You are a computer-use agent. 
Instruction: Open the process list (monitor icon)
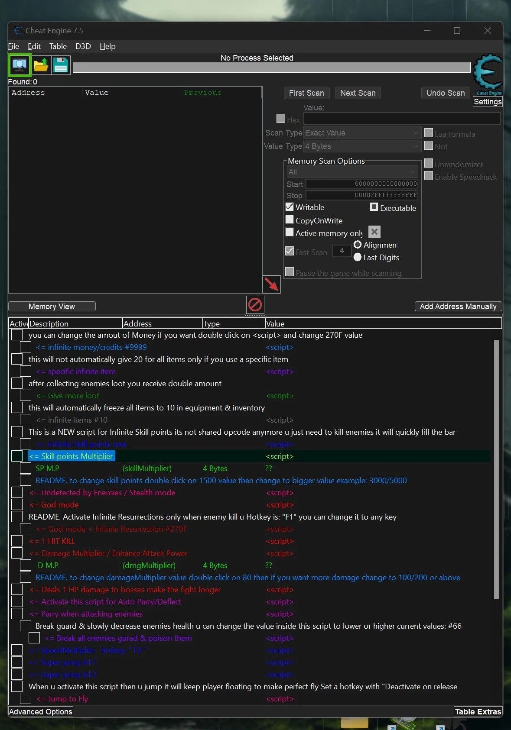[20, 65]
